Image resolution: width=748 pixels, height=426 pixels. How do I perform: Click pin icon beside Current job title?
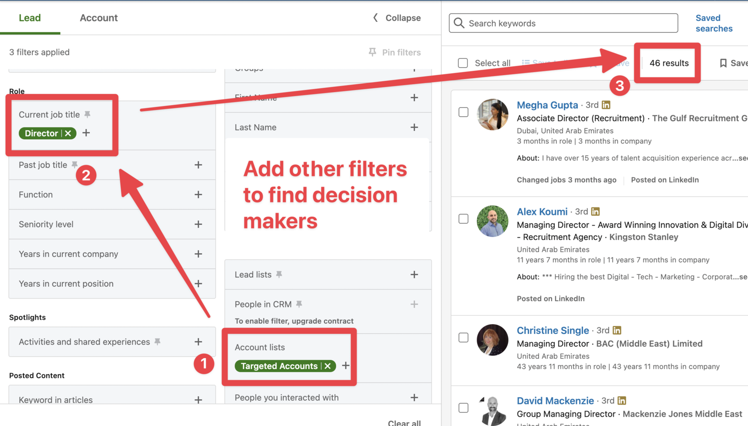pyautogui.click(x=87, y=114)
